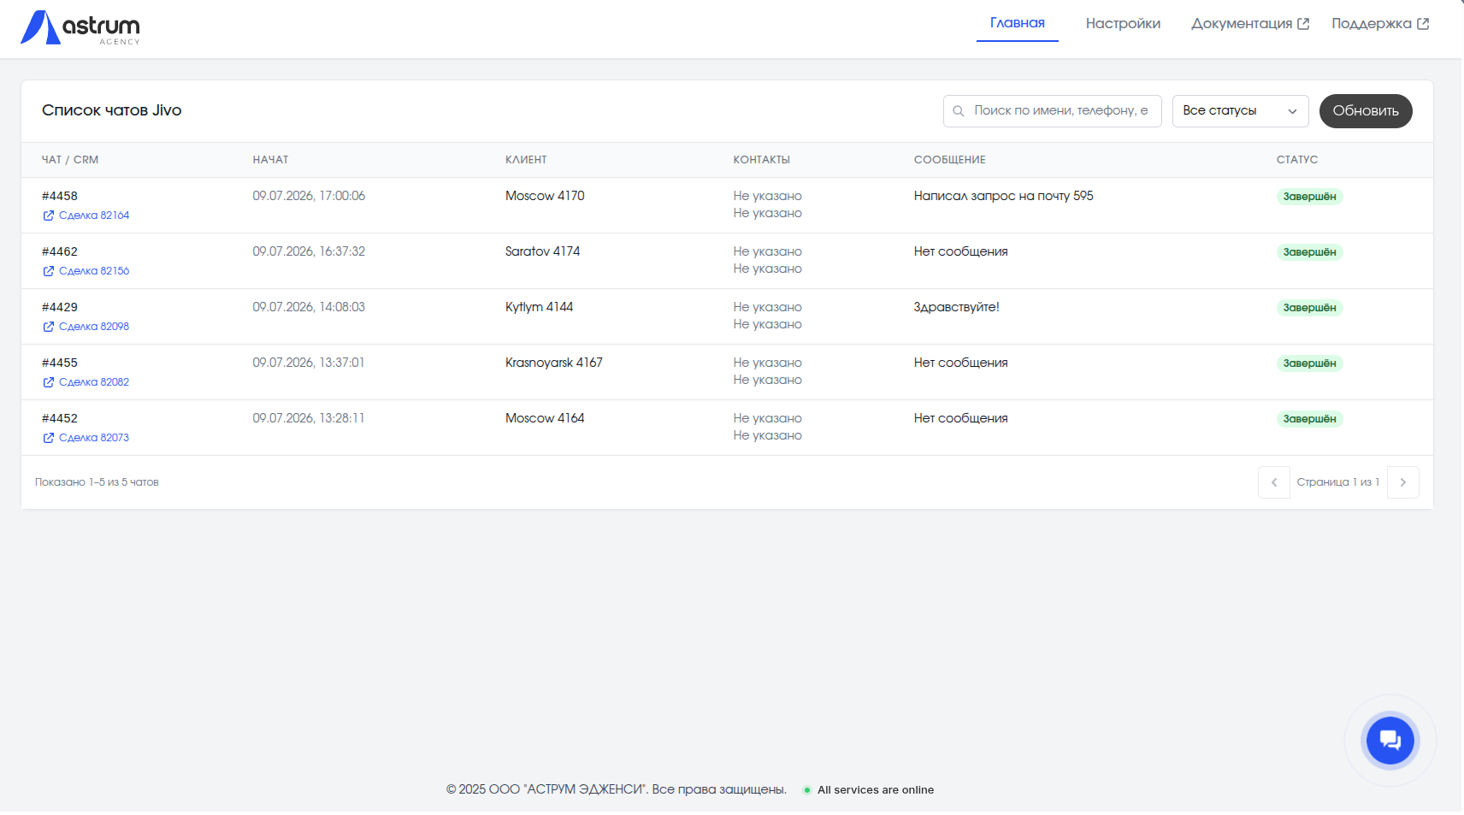Click Завершён status badge for chat #4429
The height and width of the screenshot is (815, 1464).
pyautogui.click(x=1309, y=308)
